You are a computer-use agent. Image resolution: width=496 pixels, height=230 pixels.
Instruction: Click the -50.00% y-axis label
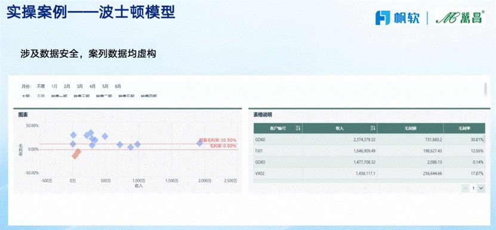(x=32, y=173)
